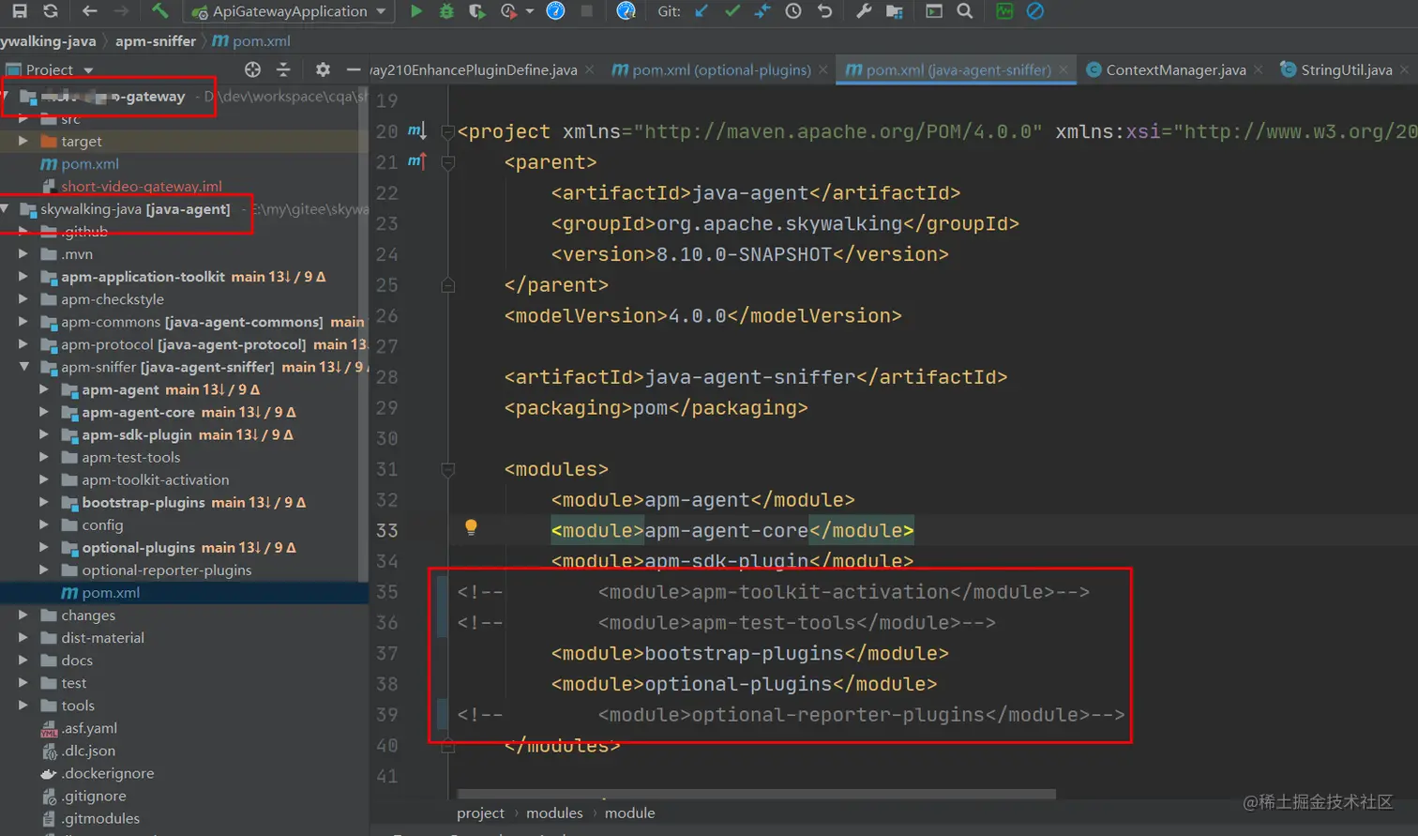Image resolution: width=1418 pixels, height=836 pixels.
Task: Click the profiler run icon
Action: [508, 11]
